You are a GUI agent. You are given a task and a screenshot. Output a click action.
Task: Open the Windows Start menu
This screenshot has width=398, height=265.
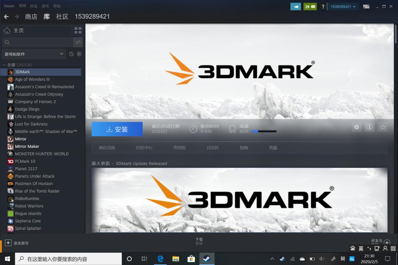7,259
